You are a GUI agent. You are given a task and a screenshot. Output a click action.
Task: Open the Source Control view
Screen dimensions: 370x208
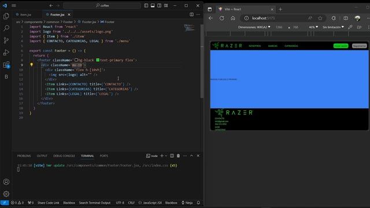click(x=6, y=40)
